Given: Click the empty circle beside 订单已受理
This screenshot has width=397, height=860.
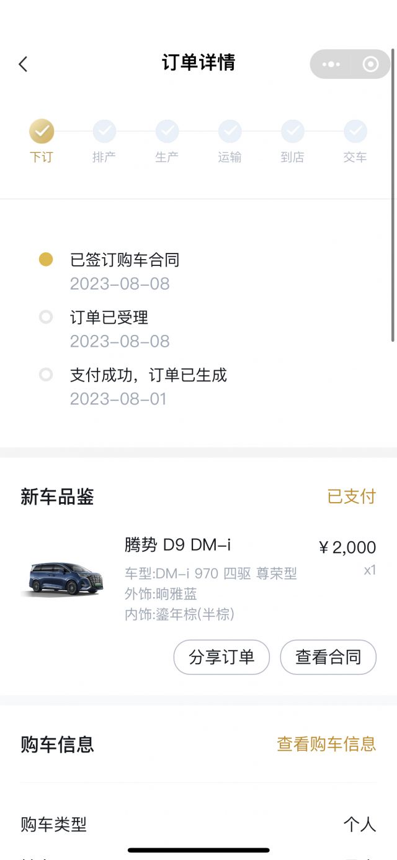Looking at the screenshot, I should click(45, 317).
